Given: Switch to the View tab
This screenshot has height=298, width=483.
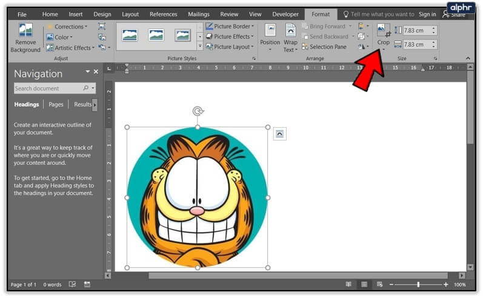Looking at the screenshot, I should [x=255, y=15].
